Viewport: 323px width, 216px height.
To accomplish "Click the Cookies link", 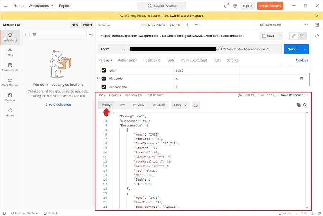I will [x=302, y=60].
